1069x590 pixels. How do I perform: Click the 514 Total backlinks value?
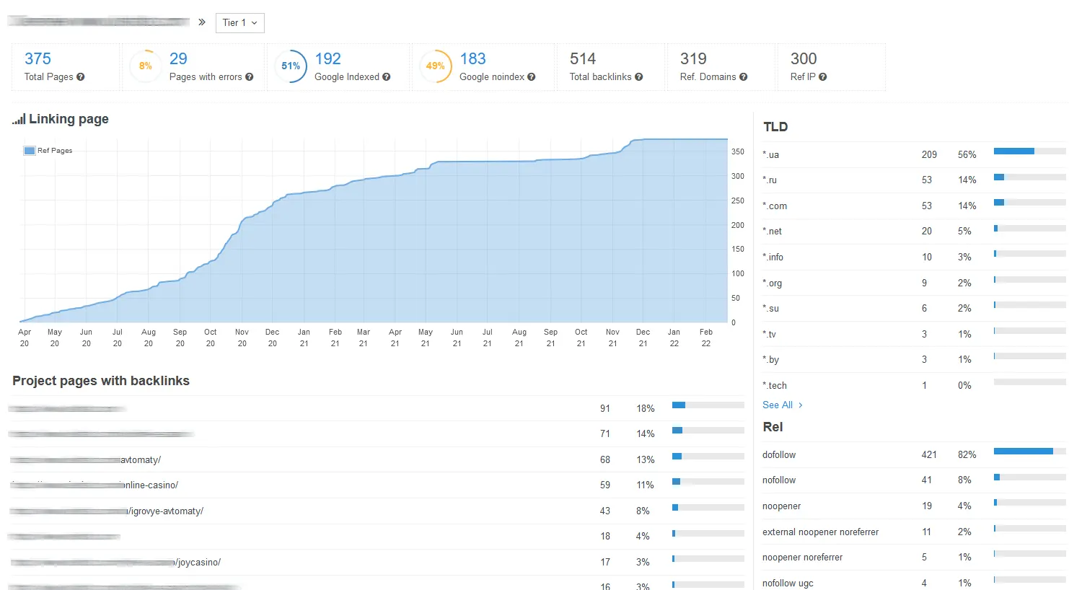583,58
